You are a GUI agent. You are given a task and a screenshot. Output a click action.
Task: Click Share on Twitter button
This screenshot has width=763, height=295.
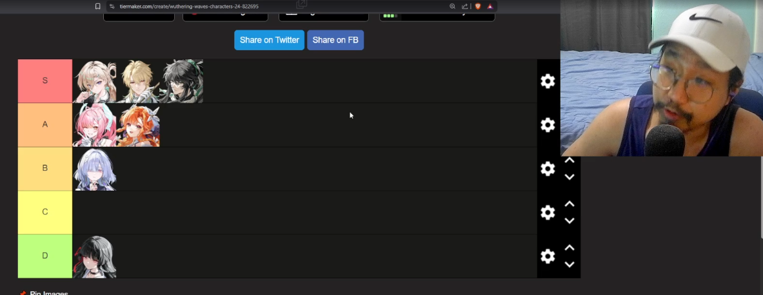coord(269,40)
